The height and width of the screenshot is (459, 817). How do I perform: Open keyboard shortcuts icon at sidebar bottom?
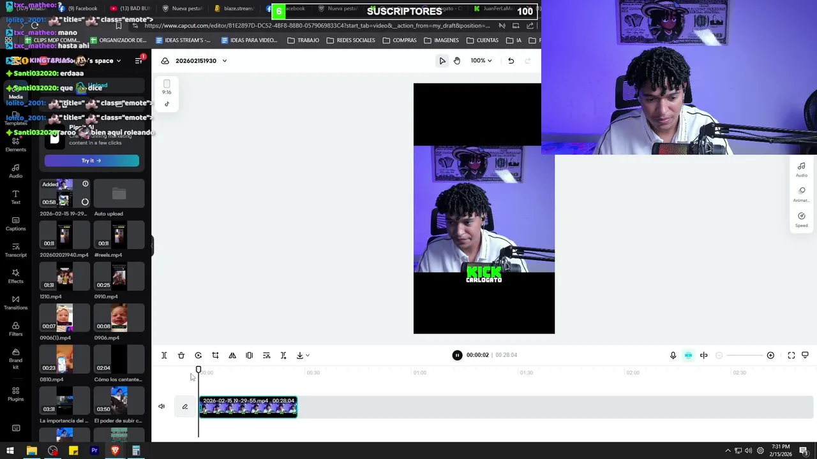(16, 428)
